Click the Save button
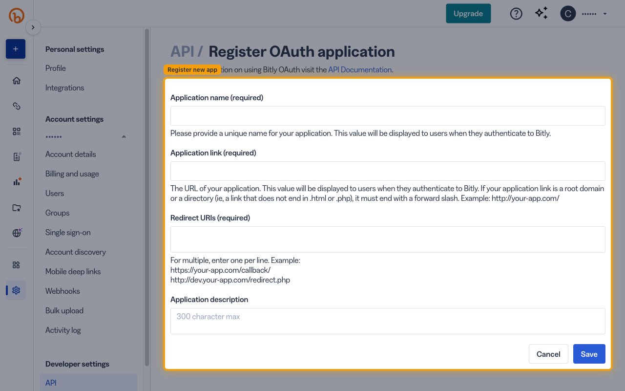Viewport: 625px width, 391px height. pos(589,354)
